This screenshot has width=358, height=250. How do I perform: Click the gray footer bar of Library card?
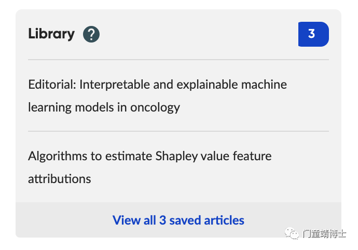pyautogui.click(x=178, y=220)
